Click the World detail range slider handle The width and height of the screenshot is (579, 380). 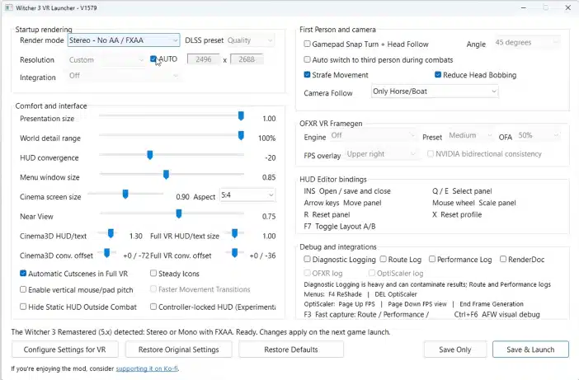pos(241,135)
